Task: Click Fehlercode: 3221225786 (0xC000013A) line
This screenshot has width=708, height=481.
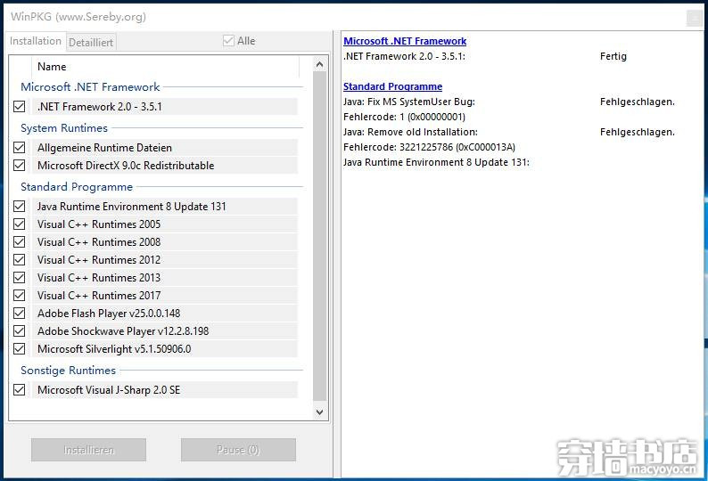Action: coord(430,147)
